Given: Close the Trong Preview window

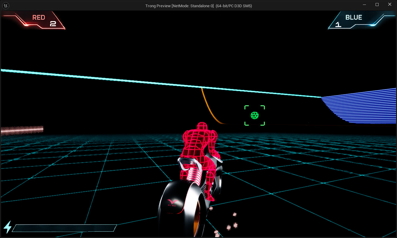Looking at the screenshot, I should pos(390,5).
